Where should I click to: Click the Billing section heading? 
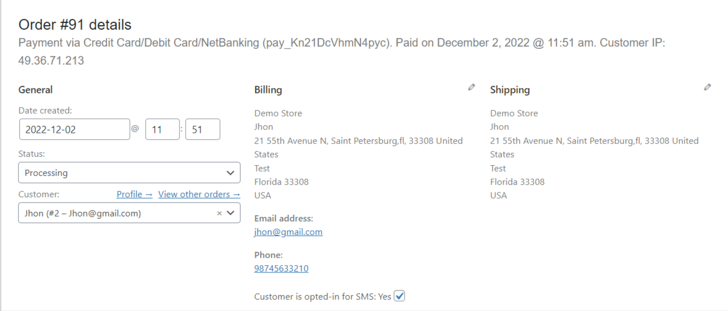click(268, 89)
